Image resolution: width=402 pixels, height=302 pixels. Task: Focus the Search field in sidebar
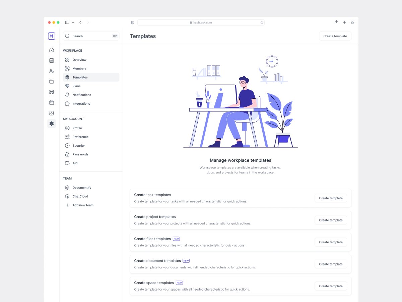tap(91, 36)
